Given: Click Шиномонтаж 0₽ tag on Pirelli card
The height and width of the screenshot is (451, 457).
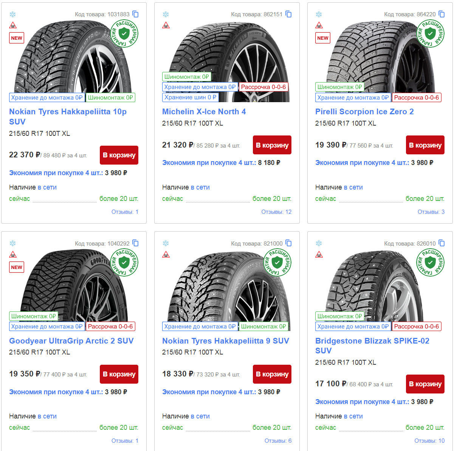Looking at the screenshot, I should 339,87.
